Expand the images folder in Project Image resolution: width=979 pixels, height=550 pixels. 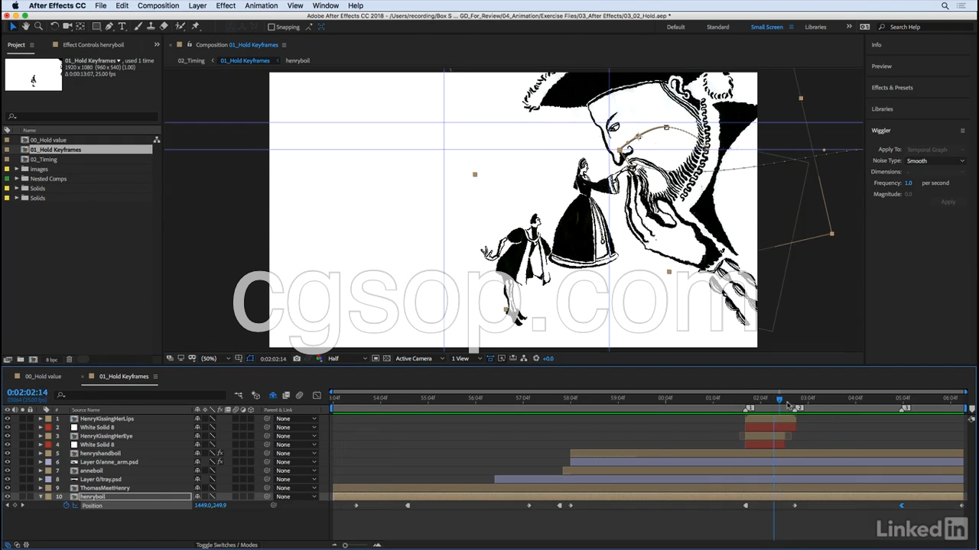pyautogui.click(x=17, y=169)
